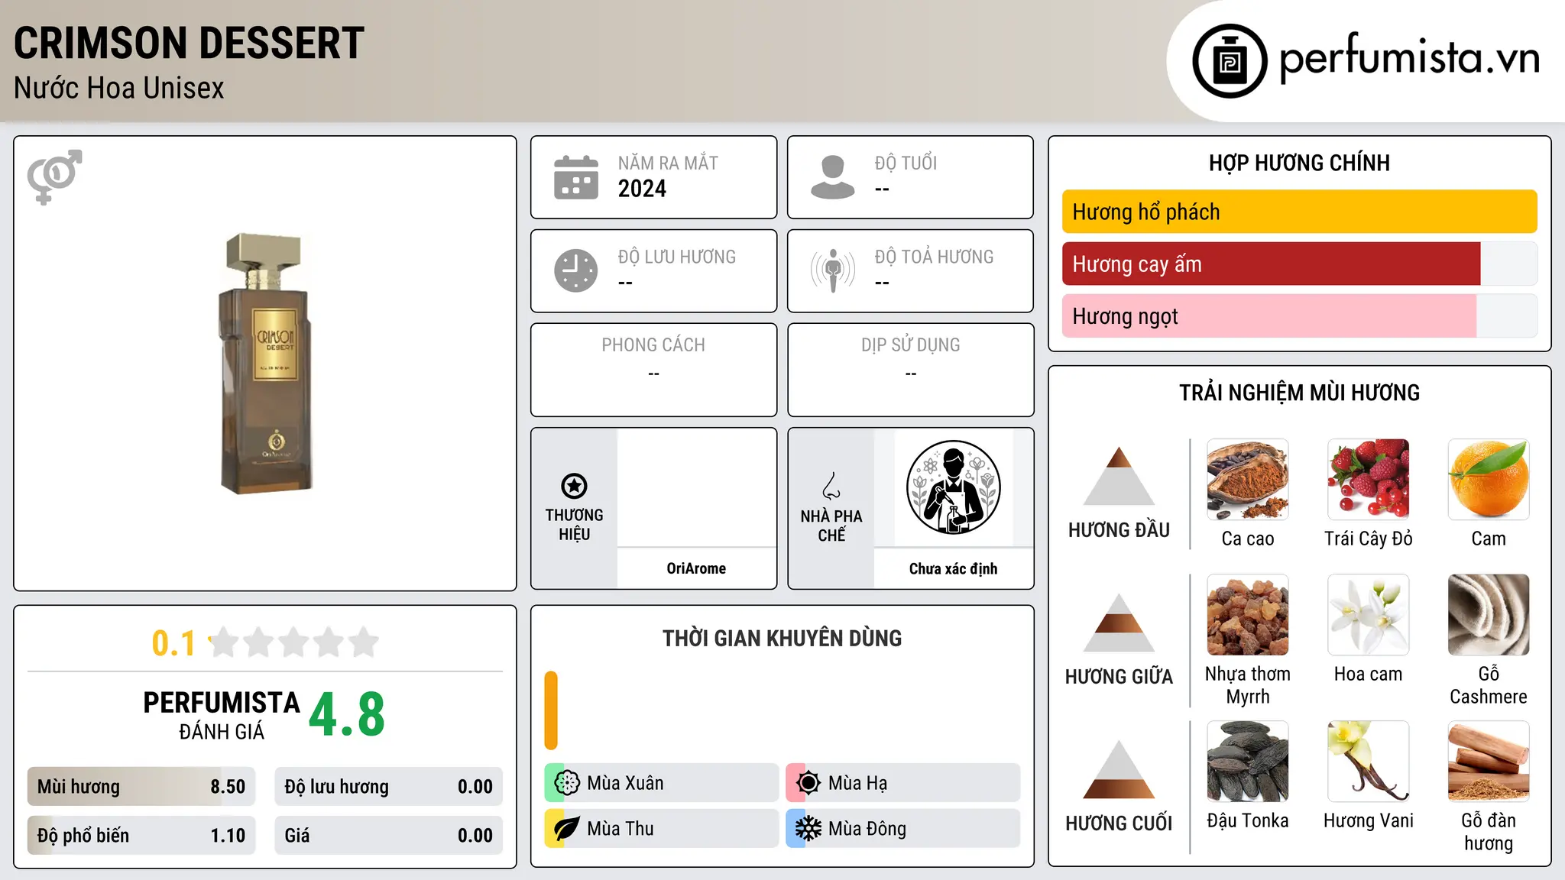Click the flower icon for Mùa Xuân
The width and height of the screenshot is (1565, 880).
point(567,783)
